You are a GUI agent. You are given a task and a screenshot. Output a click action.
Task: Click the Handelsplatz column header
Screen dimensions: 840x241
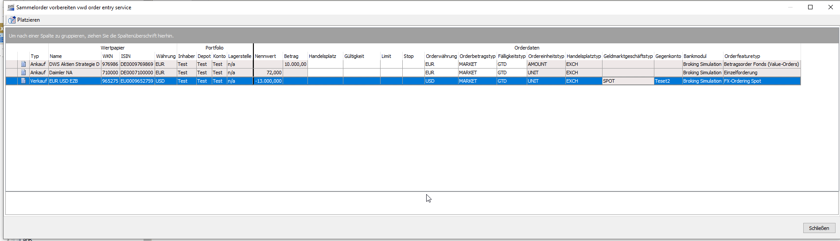(323, 56)
